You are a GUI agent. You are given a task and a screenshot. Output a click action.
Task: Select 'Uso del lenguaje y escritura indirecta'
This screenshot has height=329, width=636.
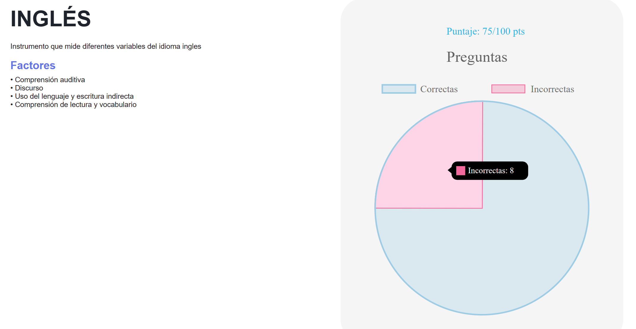pos(74,96)
